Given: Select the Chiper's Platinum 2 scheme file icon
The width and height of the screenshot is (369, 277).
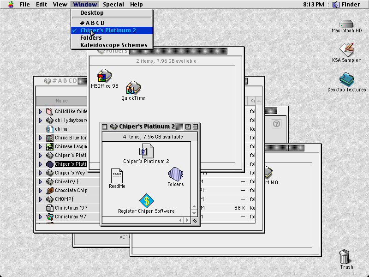Looking at the screenshot, I should (146, 151).
